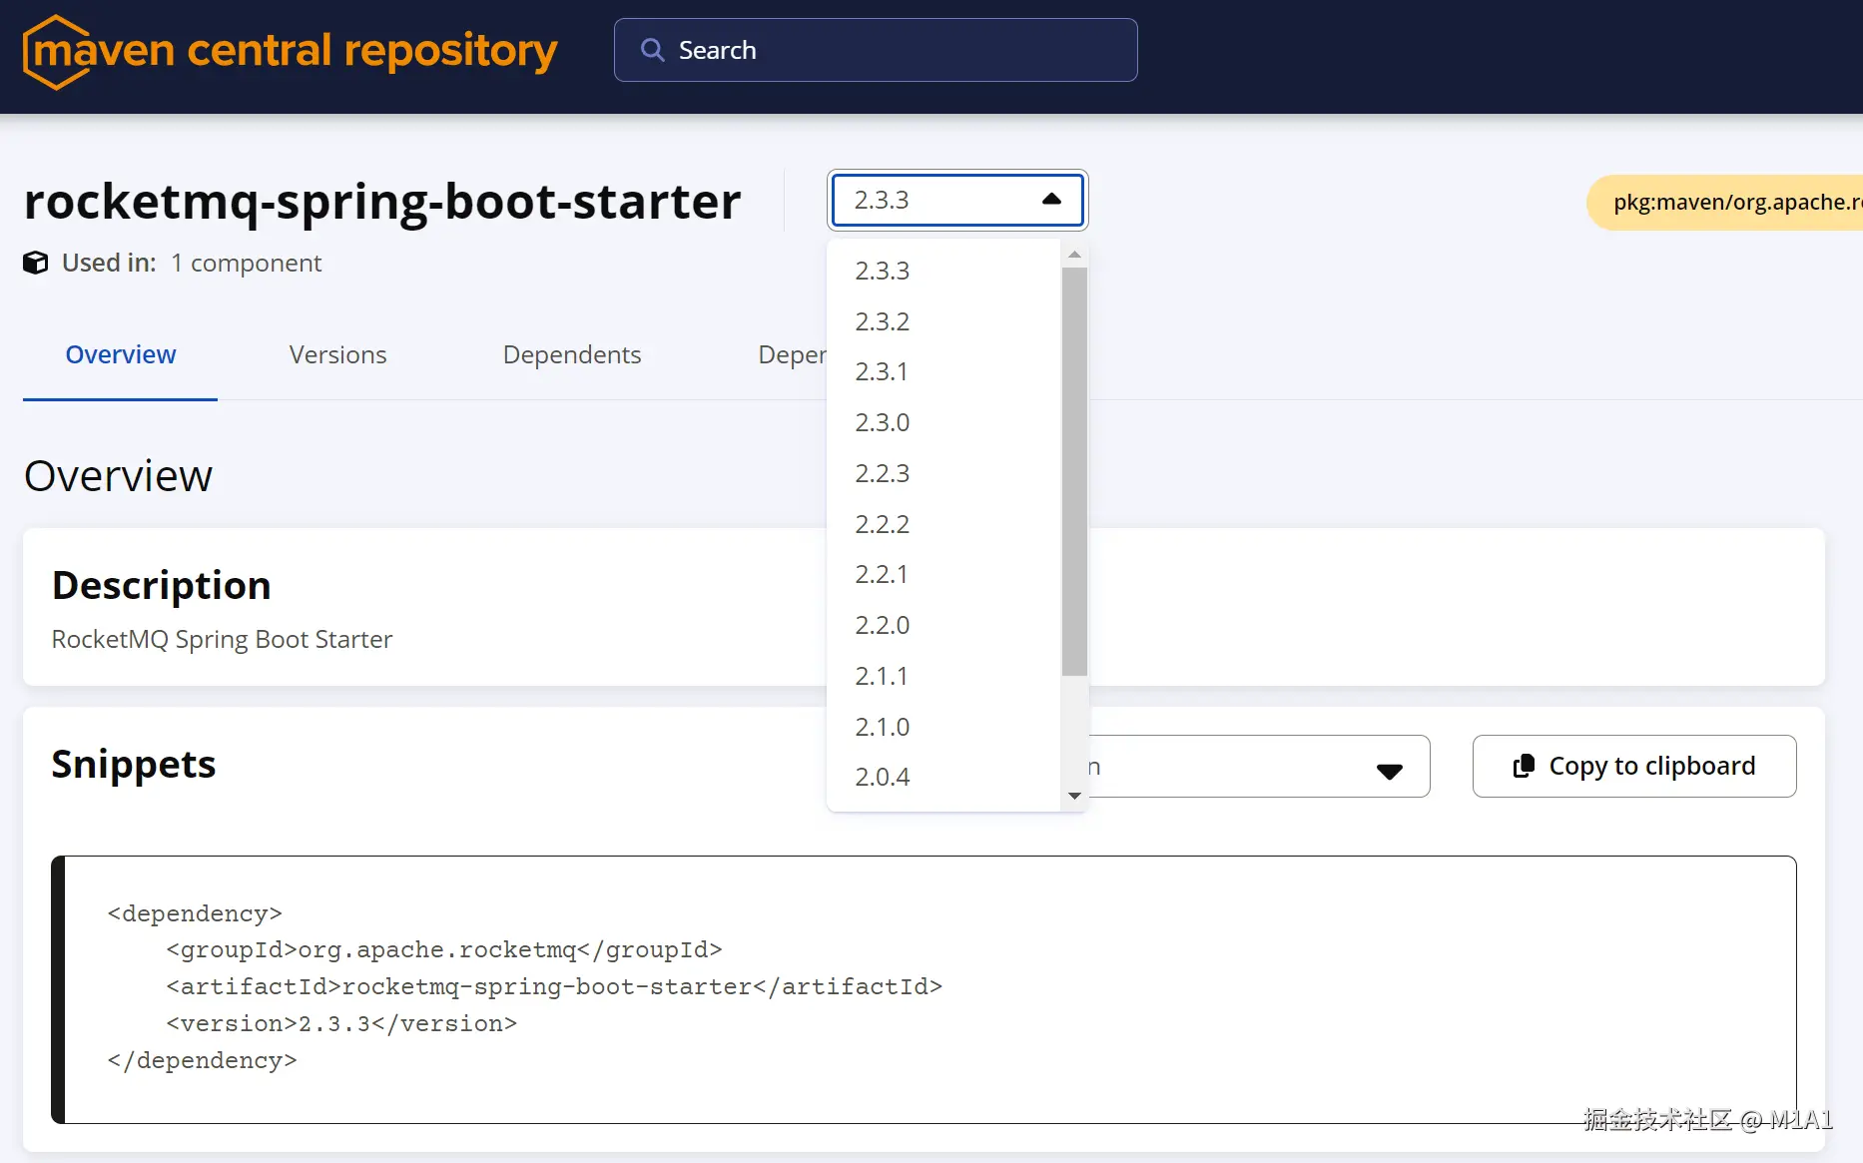Click the Maven Central Repository logo
This screenshot has height=1163, width=1863.
pos(290,51)
